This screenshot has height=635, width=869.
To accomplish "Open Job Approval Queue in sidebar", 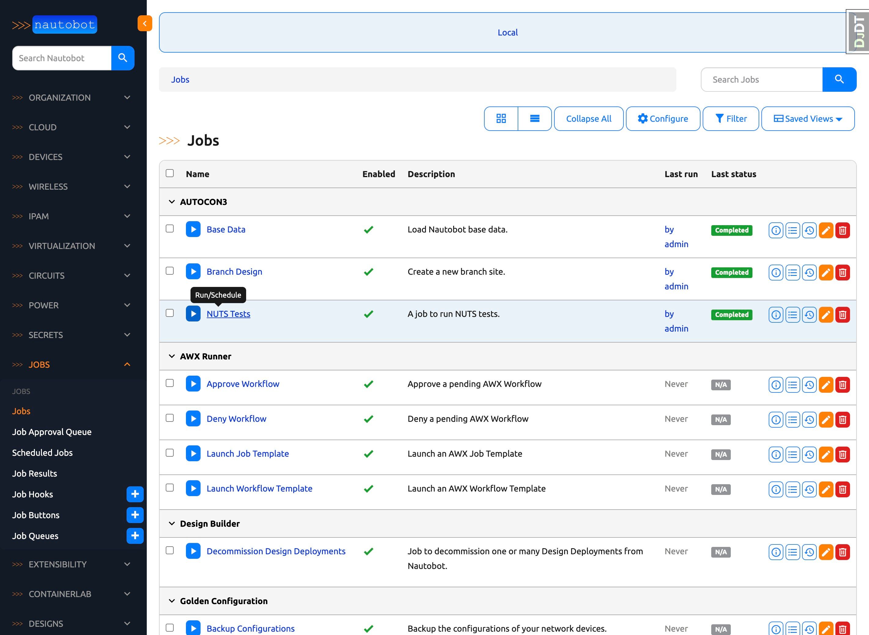I will click(x=52, y=432).
